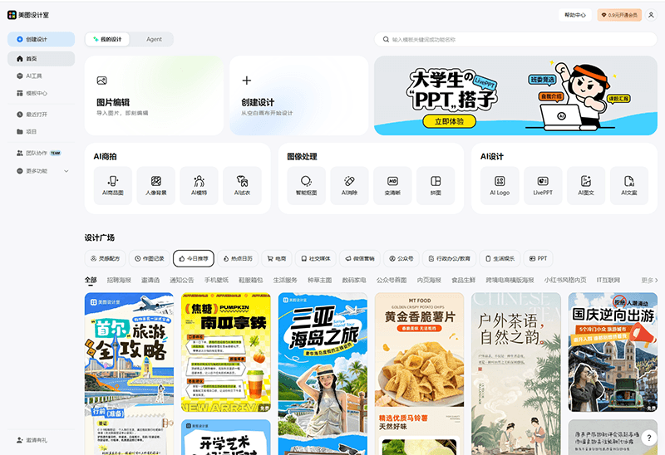Click the user account icon
Image resolution: width=665 pixels, height=455 pixels.
(650, 15)
